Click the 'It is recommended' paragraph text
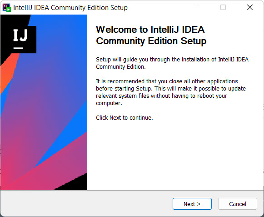 click(x=171, y=92)
